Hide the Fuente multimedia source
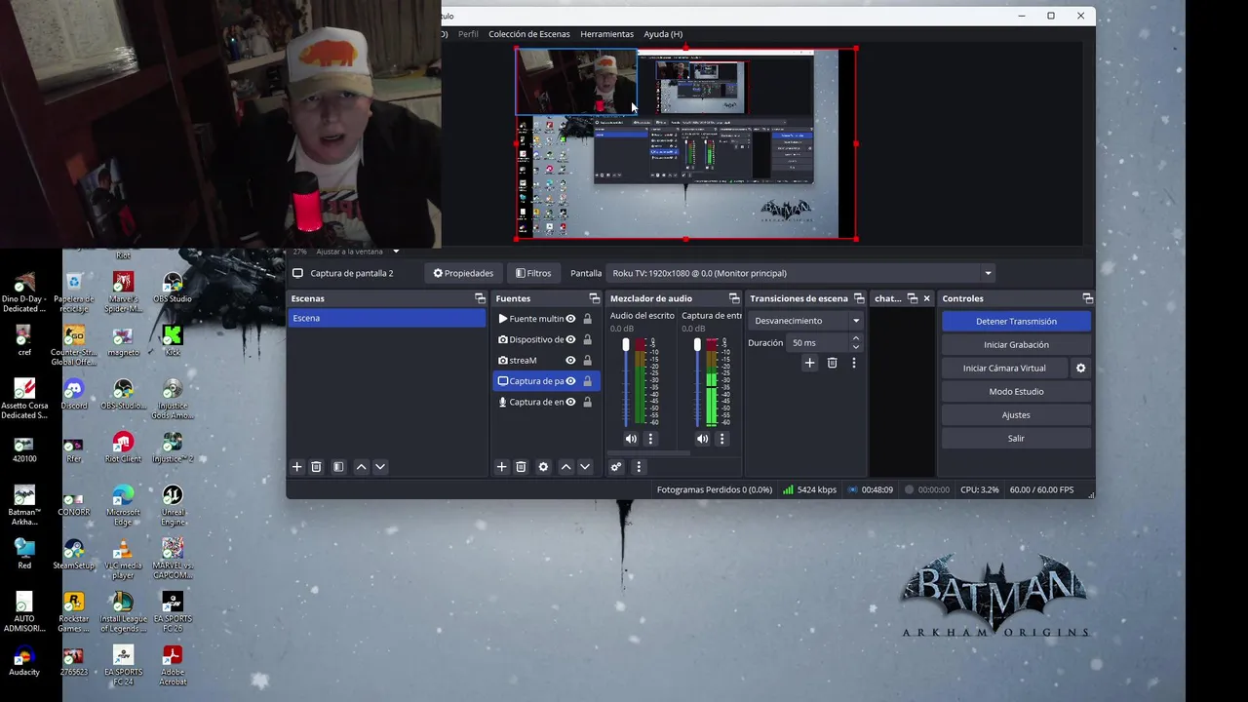Image resolution: width=1248 pixels, height=702 pixels. point(571,319)
